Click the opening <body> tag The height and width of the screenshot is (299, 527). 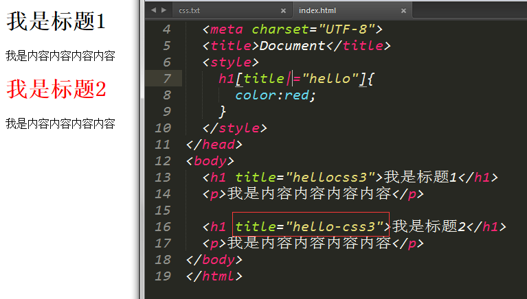[210, 160]
